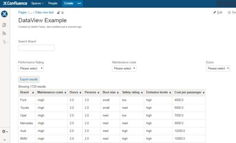
Task: Sort by Brand column
Action: click(x=27, y=92)
